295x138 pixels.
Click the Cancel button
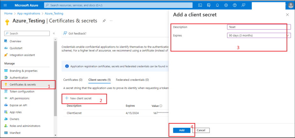point(201,130)
